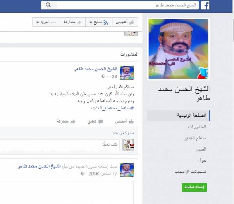Click the share arrow icon in top bar
The width and height of the screenshot is (234, 204).
(x=79, y=22)
